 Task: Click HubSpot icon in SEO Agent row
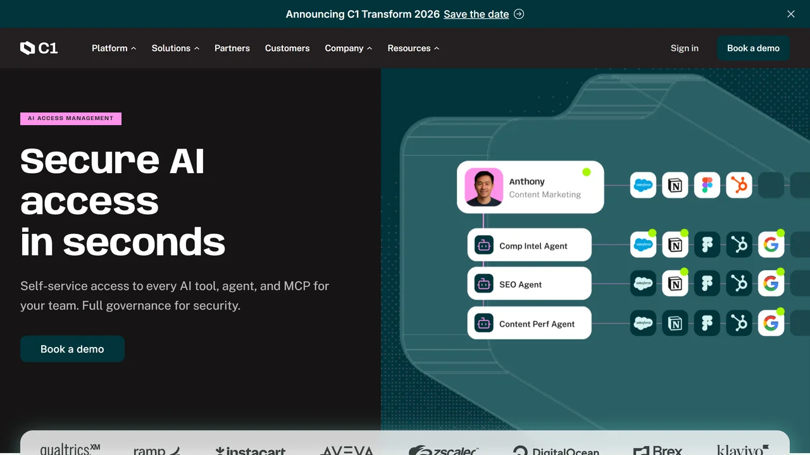[x=739, y=284]
